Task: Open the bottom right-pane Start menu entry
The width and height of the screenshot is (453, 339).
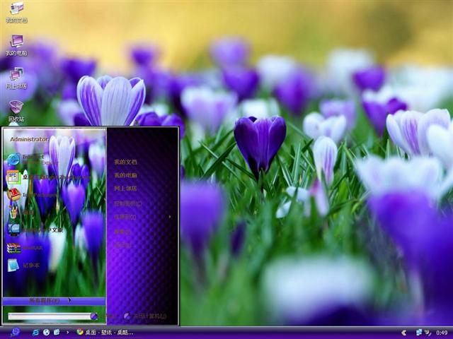Action: [x=122, y=245]
